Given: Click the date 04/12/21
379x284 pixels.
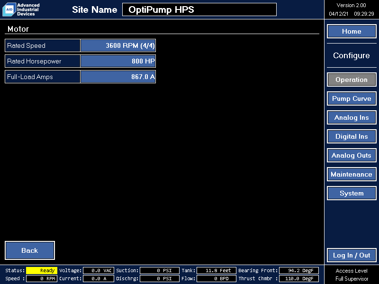Looking at the screenshot, I should pos(338,14).
